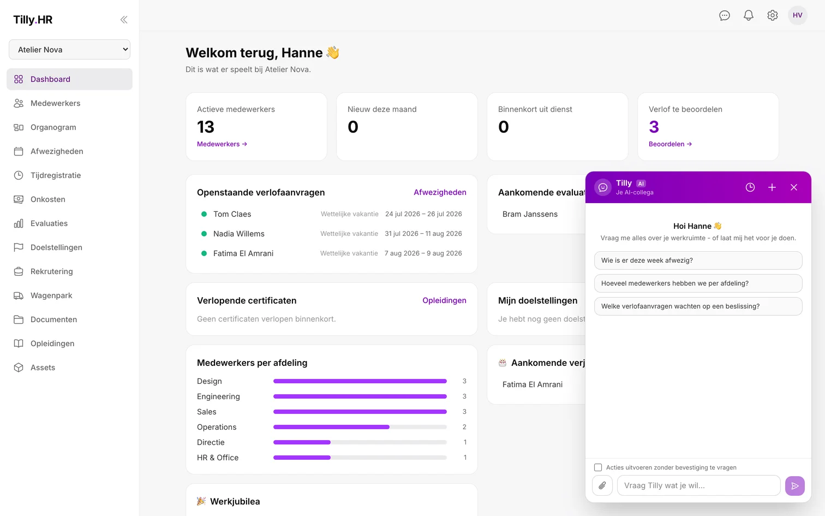The image size is (825, 516).
Task: Click the Assets cube icon
Action: (19, 367)
